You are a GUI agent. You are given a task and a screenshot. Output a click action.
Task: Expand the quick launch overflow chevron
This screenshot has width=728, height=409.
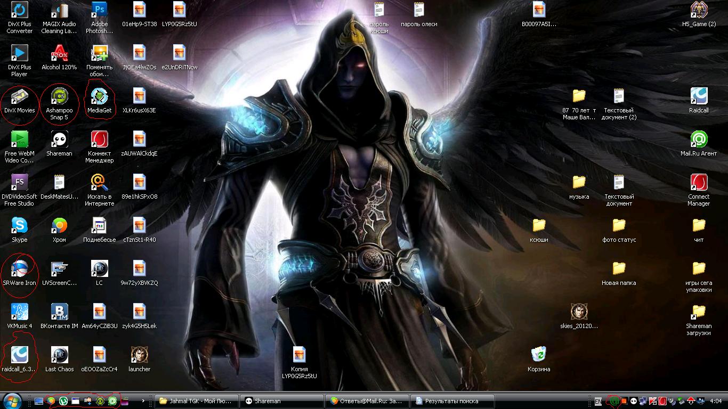(143, 401)
